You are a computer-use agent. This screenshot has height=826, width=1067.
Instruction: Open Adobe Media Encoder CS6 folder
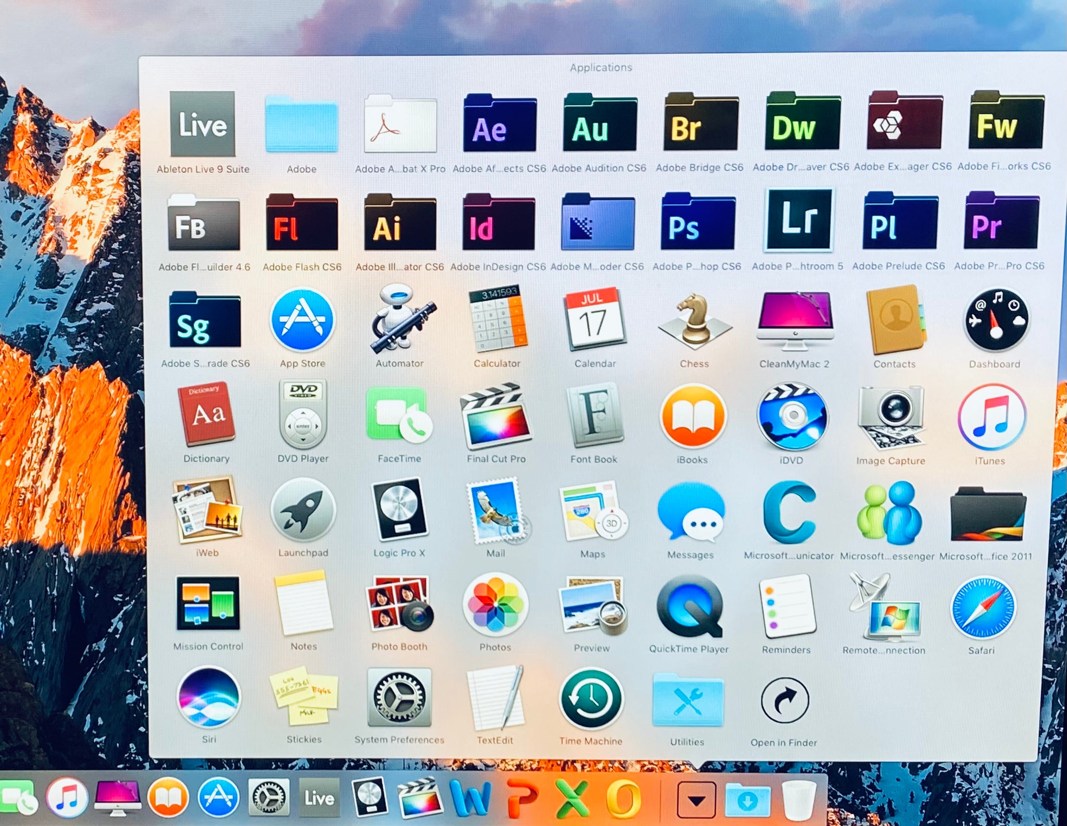pos(598,222)
